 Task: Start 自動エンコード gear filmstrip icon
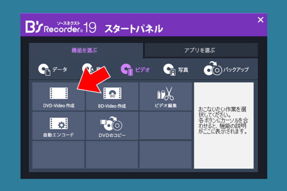[59, 123]
